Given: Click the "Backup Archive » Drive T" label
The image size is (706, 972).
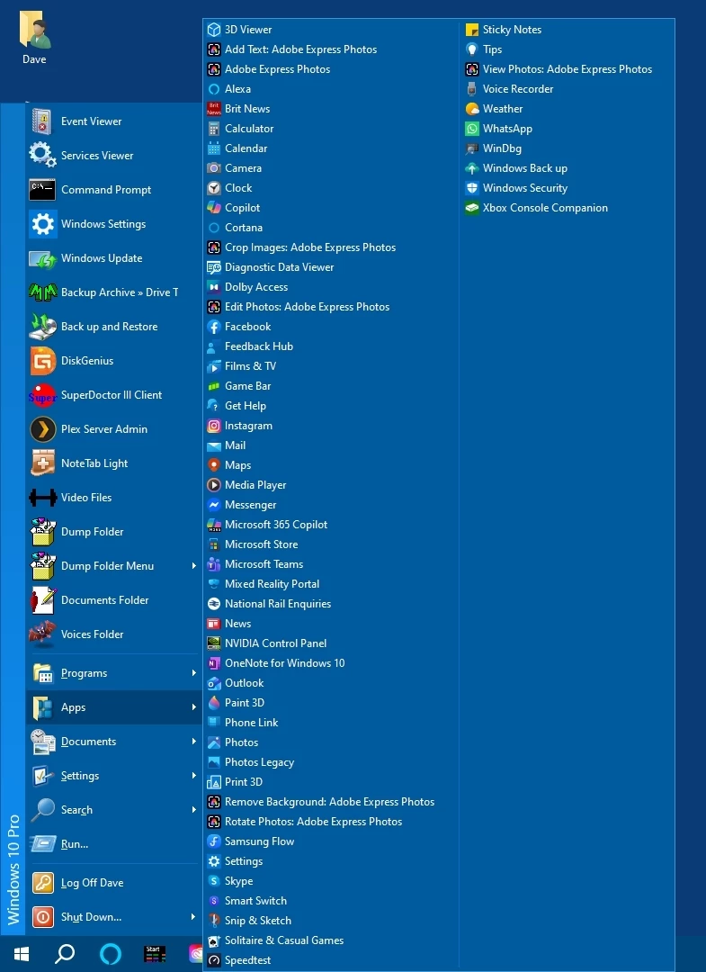Looking at the screenshot, I should (120, 292).
